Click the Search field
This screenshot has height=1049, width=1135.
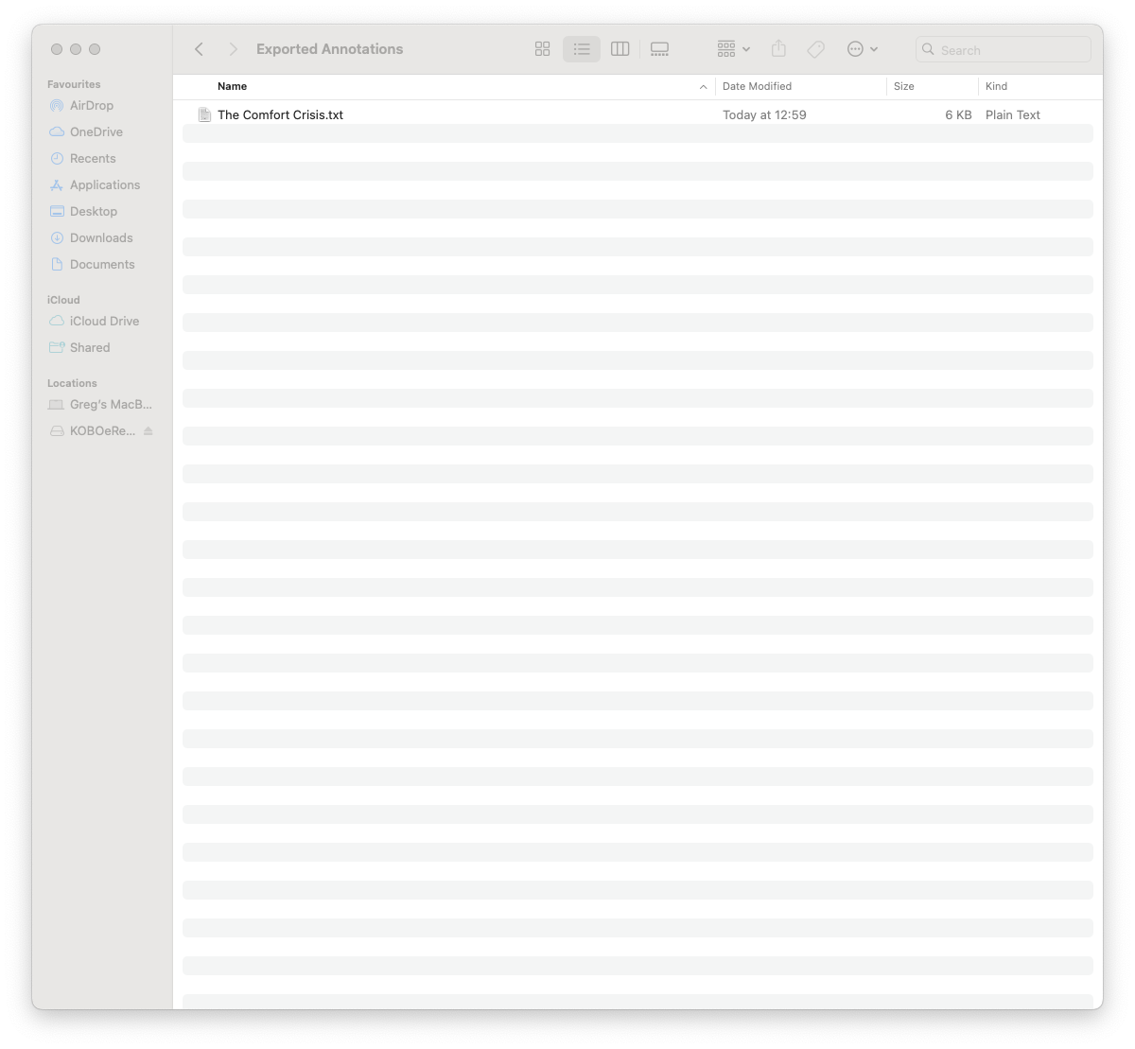tap(1004, 49)
